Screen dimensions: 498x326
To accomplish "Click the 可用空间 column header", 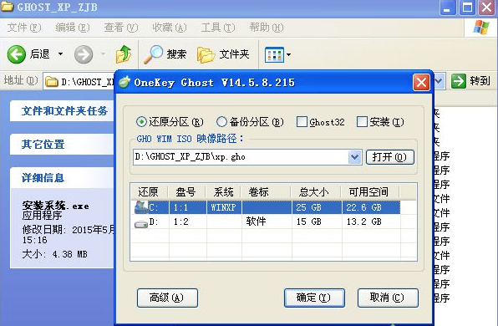I will 370,192.
